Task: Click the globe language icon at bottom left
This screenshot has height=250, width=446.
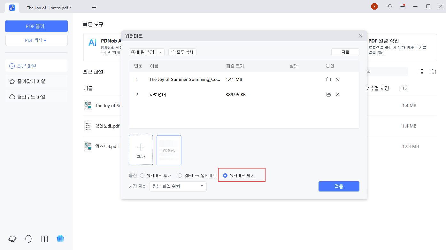Action: (12, 239)
